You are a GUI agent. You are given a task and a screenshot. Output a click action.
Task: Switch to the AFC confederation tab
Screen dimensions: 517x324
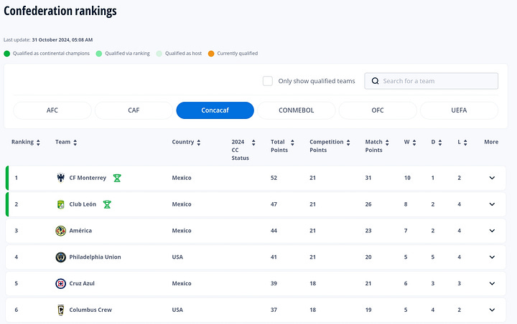coord(52,110)
